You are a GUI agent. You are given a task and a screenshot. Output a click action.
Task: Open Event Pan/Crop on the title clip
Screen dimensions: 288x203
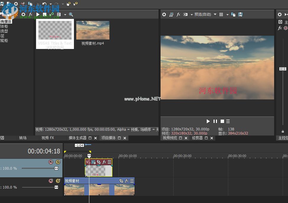click(99, 162)
